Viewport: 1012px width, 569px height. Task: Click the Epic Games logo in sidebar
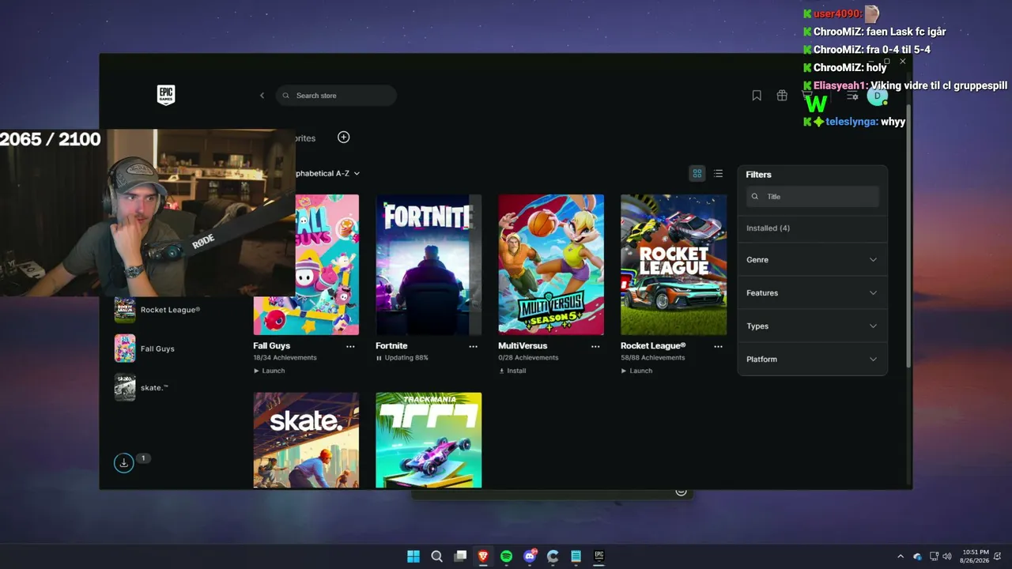165,95
